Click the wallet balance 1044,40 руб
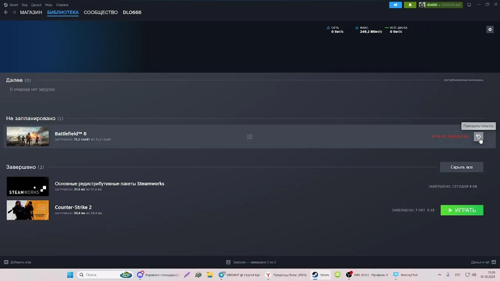Screen dimensions: 500x281 pyautogui.click(x=451, y=5)
